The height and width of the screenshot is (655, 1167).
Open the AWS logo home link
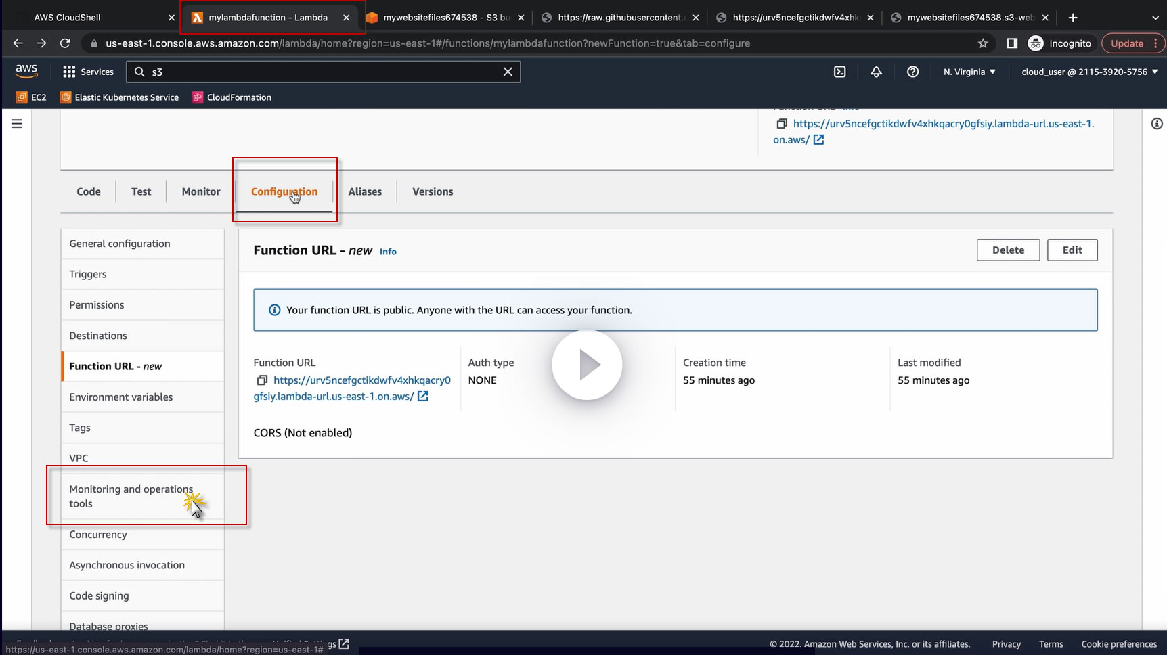(x=26, y=71)
